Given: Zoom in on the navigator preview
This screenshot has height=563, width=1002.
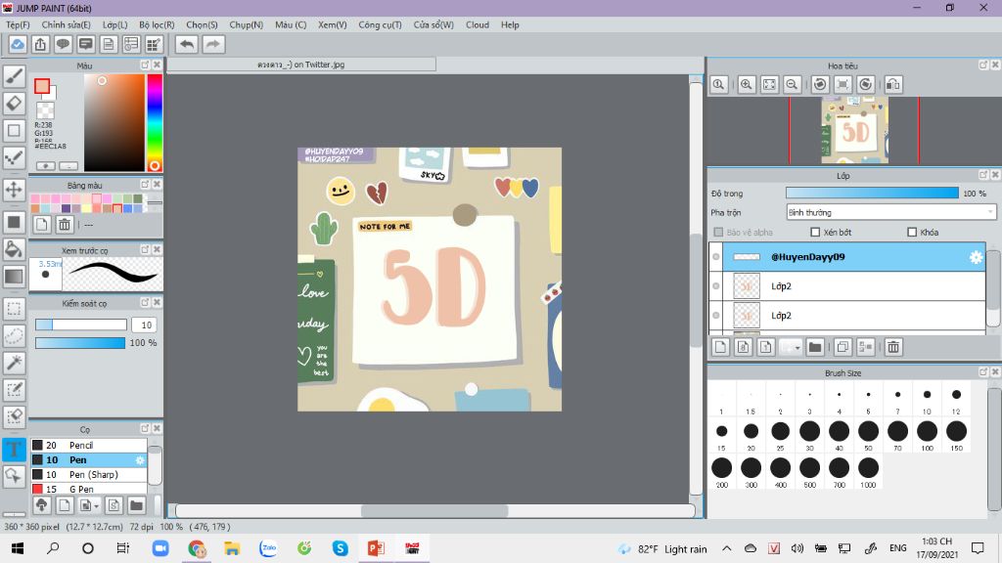Looking at the screenshot, I should [747, 85].
